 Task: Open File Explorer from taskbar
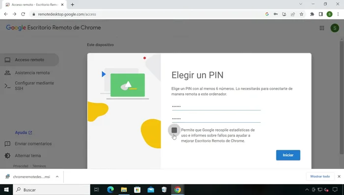click(124, 190)
